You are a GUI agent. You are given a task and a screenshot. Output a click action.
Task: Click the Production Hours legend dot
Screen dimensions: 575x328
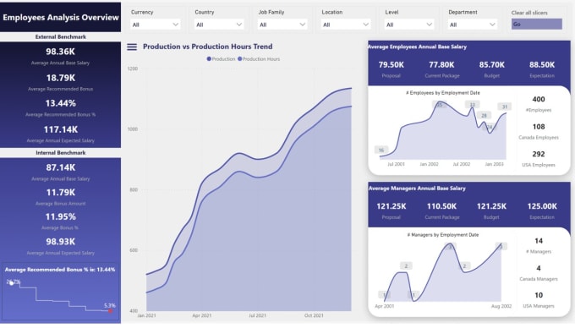click(x=240, y=59)
